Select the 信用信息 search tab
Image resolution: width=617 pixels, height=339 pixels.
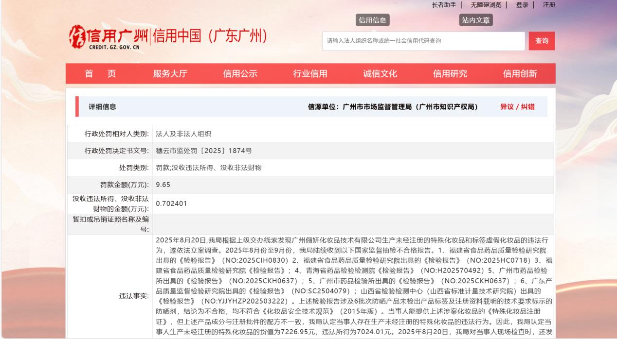(372, 20)
